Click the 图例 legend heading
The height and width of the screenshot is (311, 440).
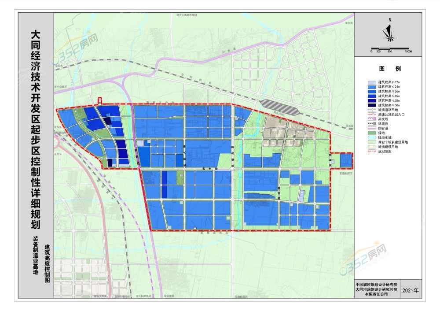coord(389,69)
